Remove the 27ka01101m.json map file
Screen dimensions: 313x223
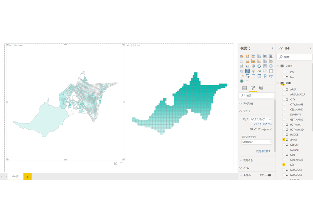[x=271, y=129]
